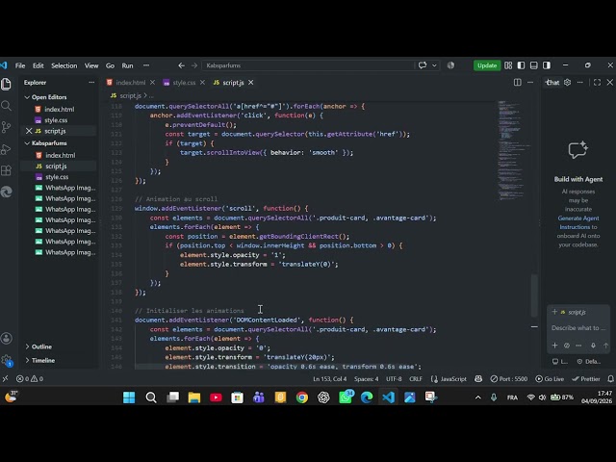
Task: Click the Go Forward arrow in title bar
Action: (x=194, y=65)
